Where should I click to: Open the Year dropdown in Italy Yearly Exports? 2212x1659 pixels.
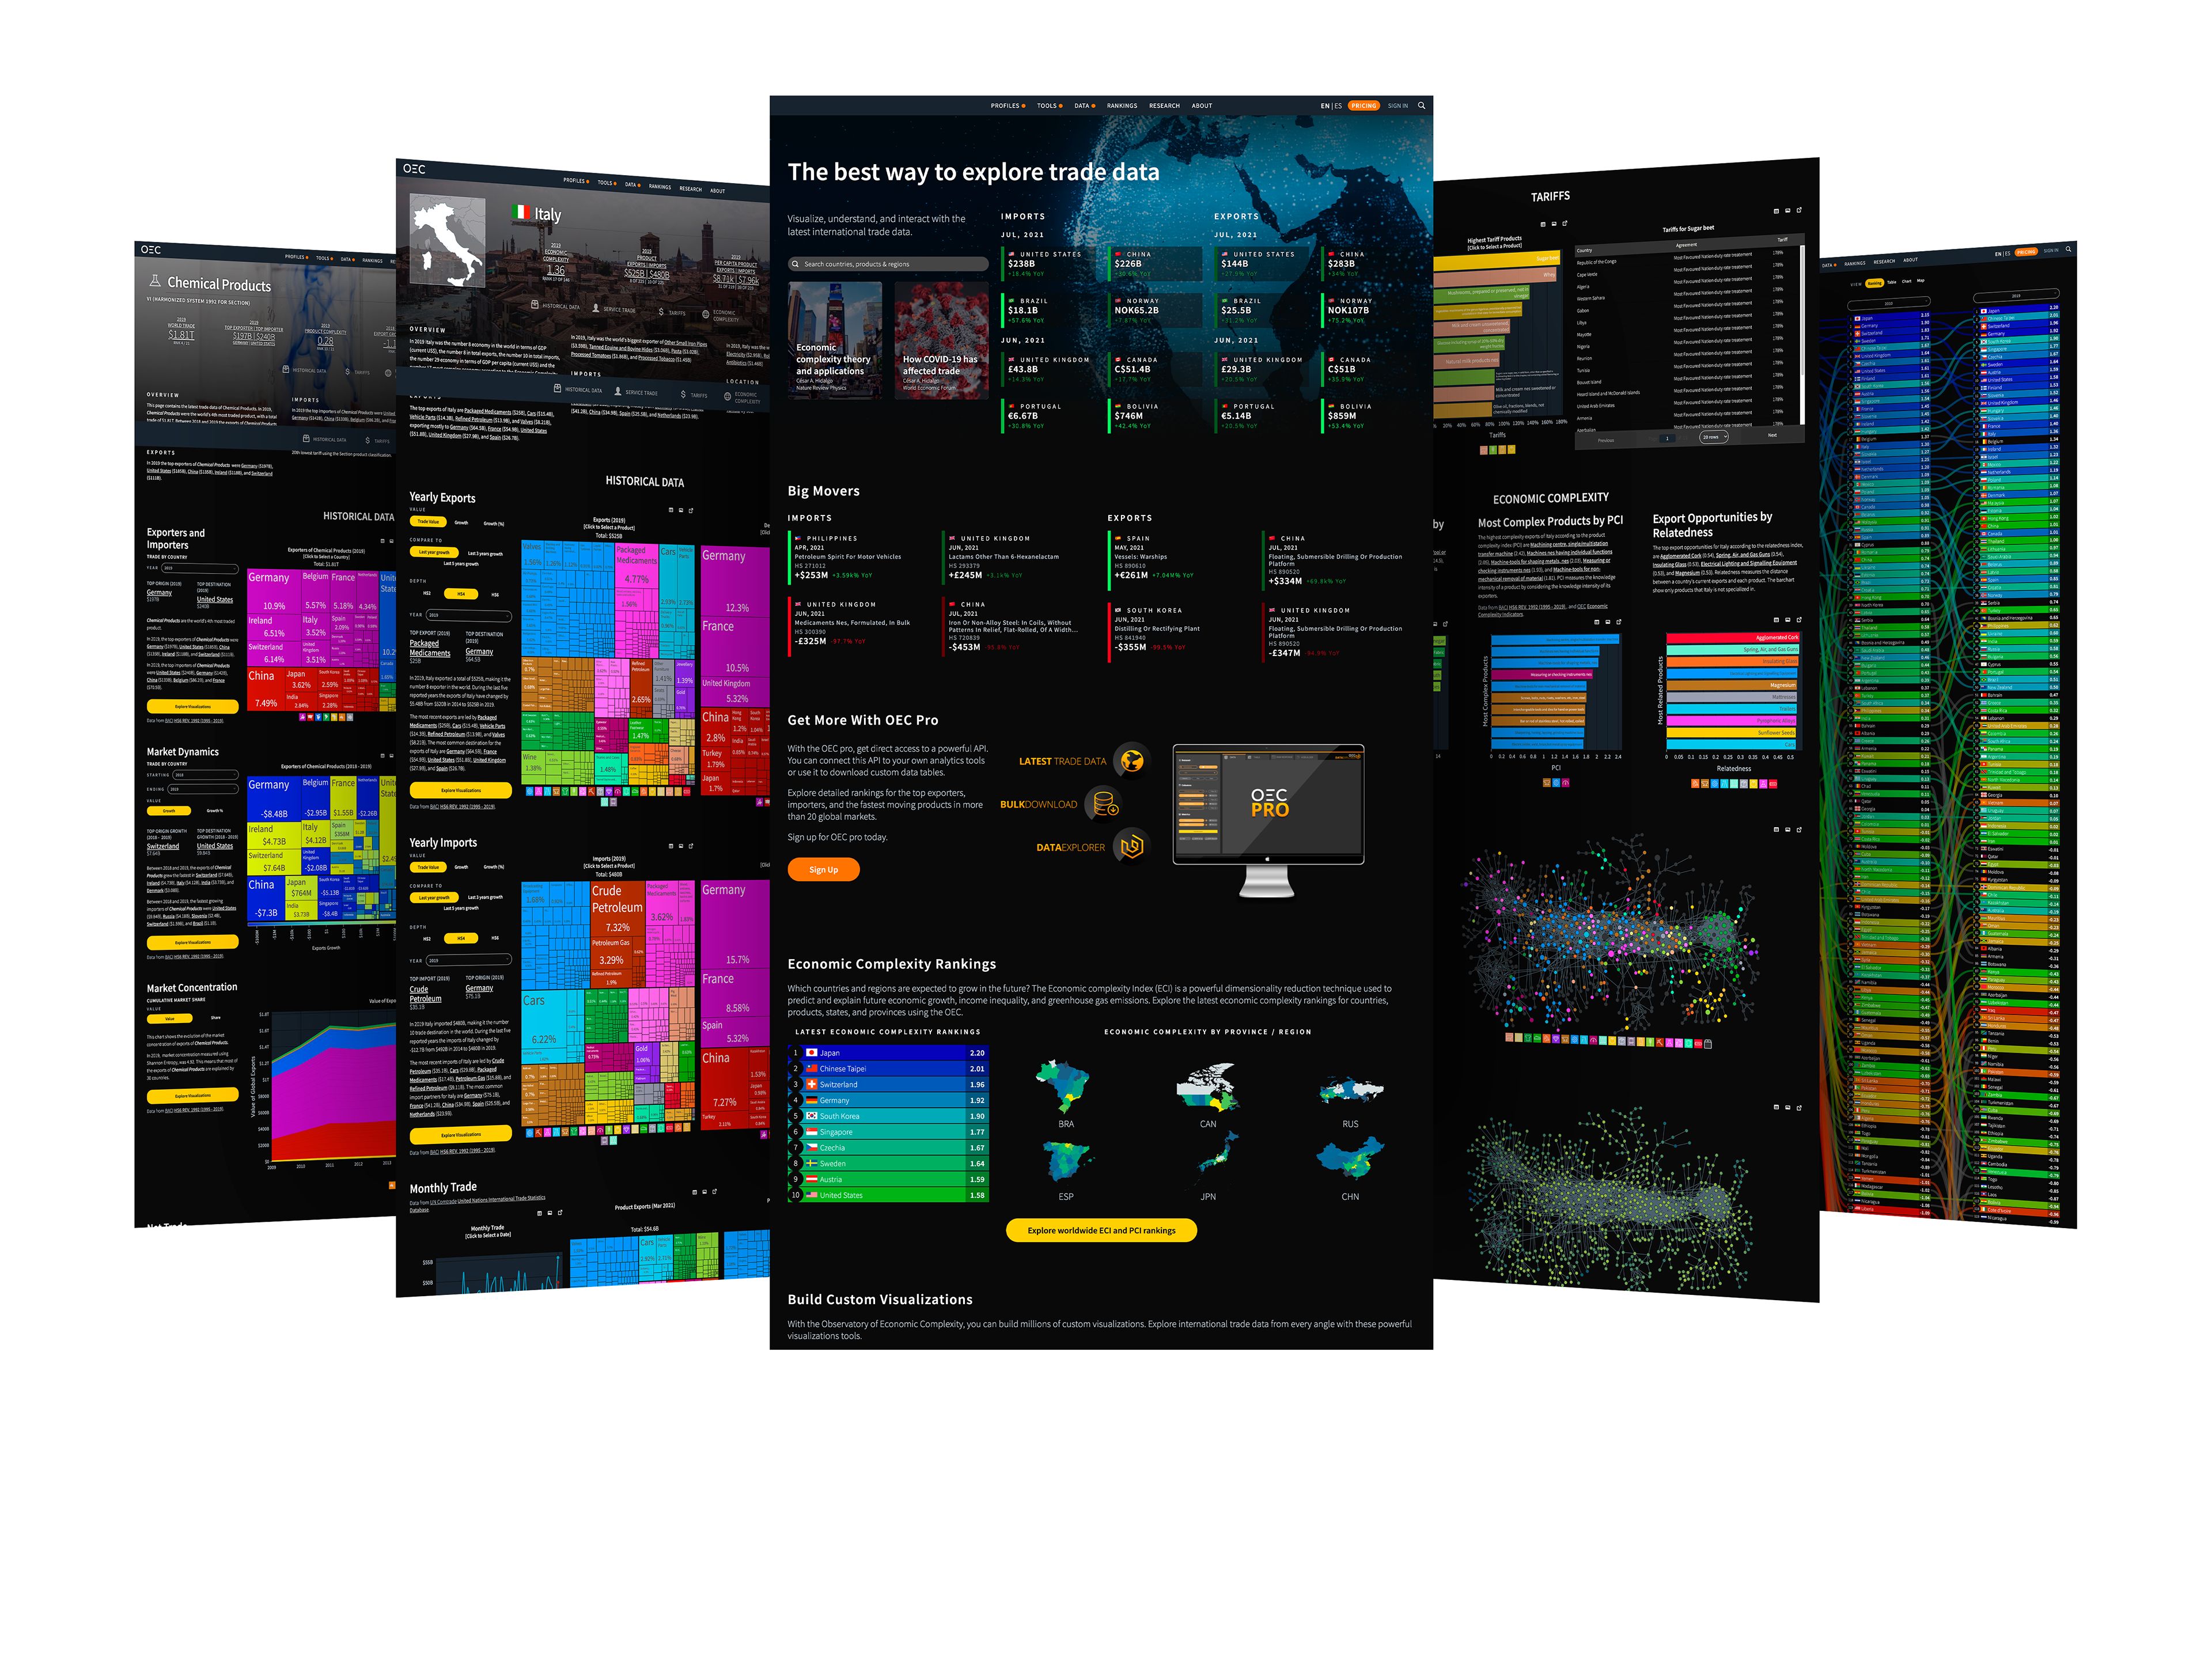click(x=469, y=615)
